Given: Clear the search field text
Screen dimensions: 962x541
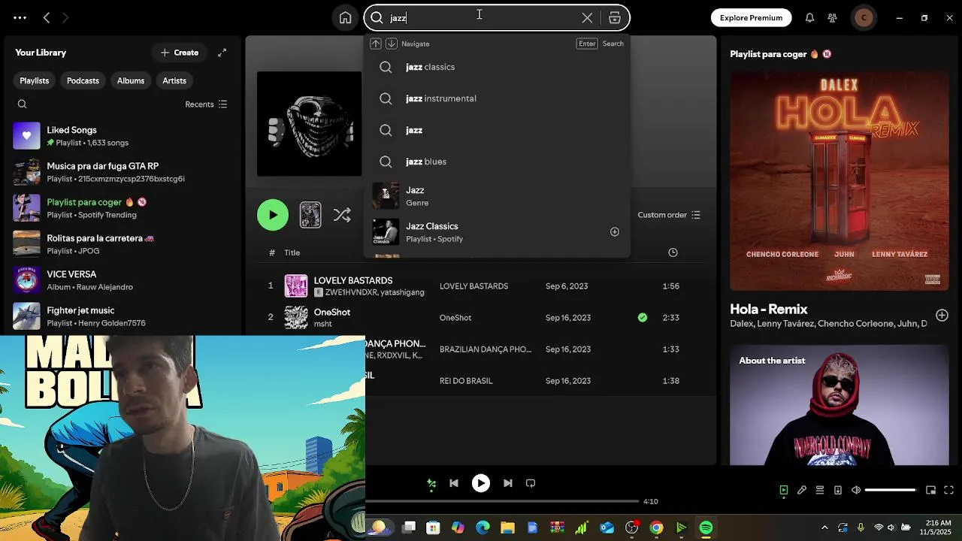Looking at the screenshot, I should (x=587, y=18).
